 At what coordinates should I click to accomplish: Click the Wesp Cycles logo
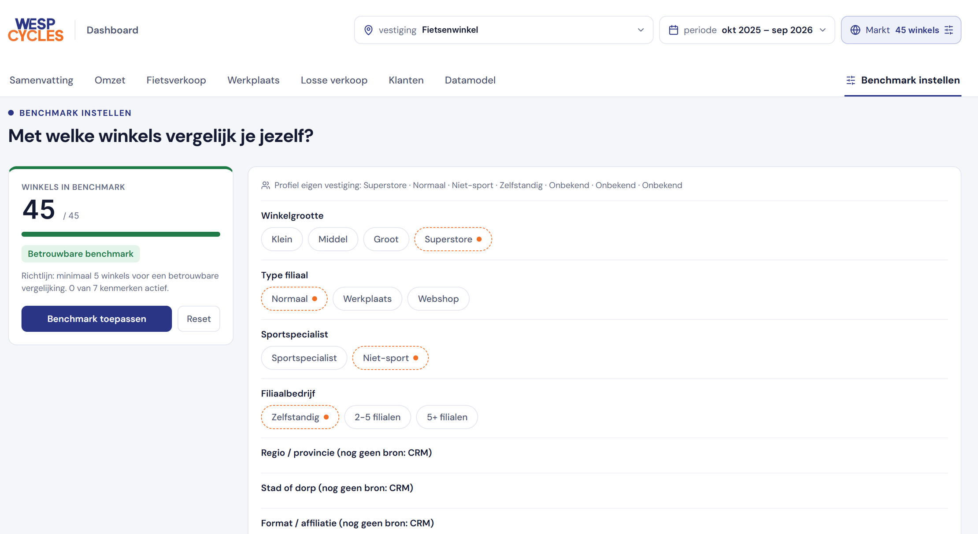click(x=36, y=30)
